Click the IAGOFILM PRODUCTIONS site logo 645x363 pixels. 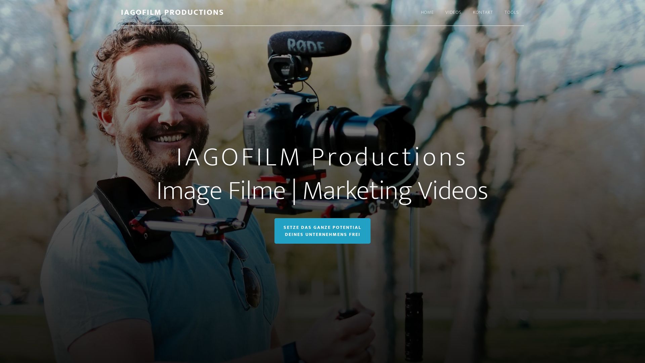coord(172,12)
